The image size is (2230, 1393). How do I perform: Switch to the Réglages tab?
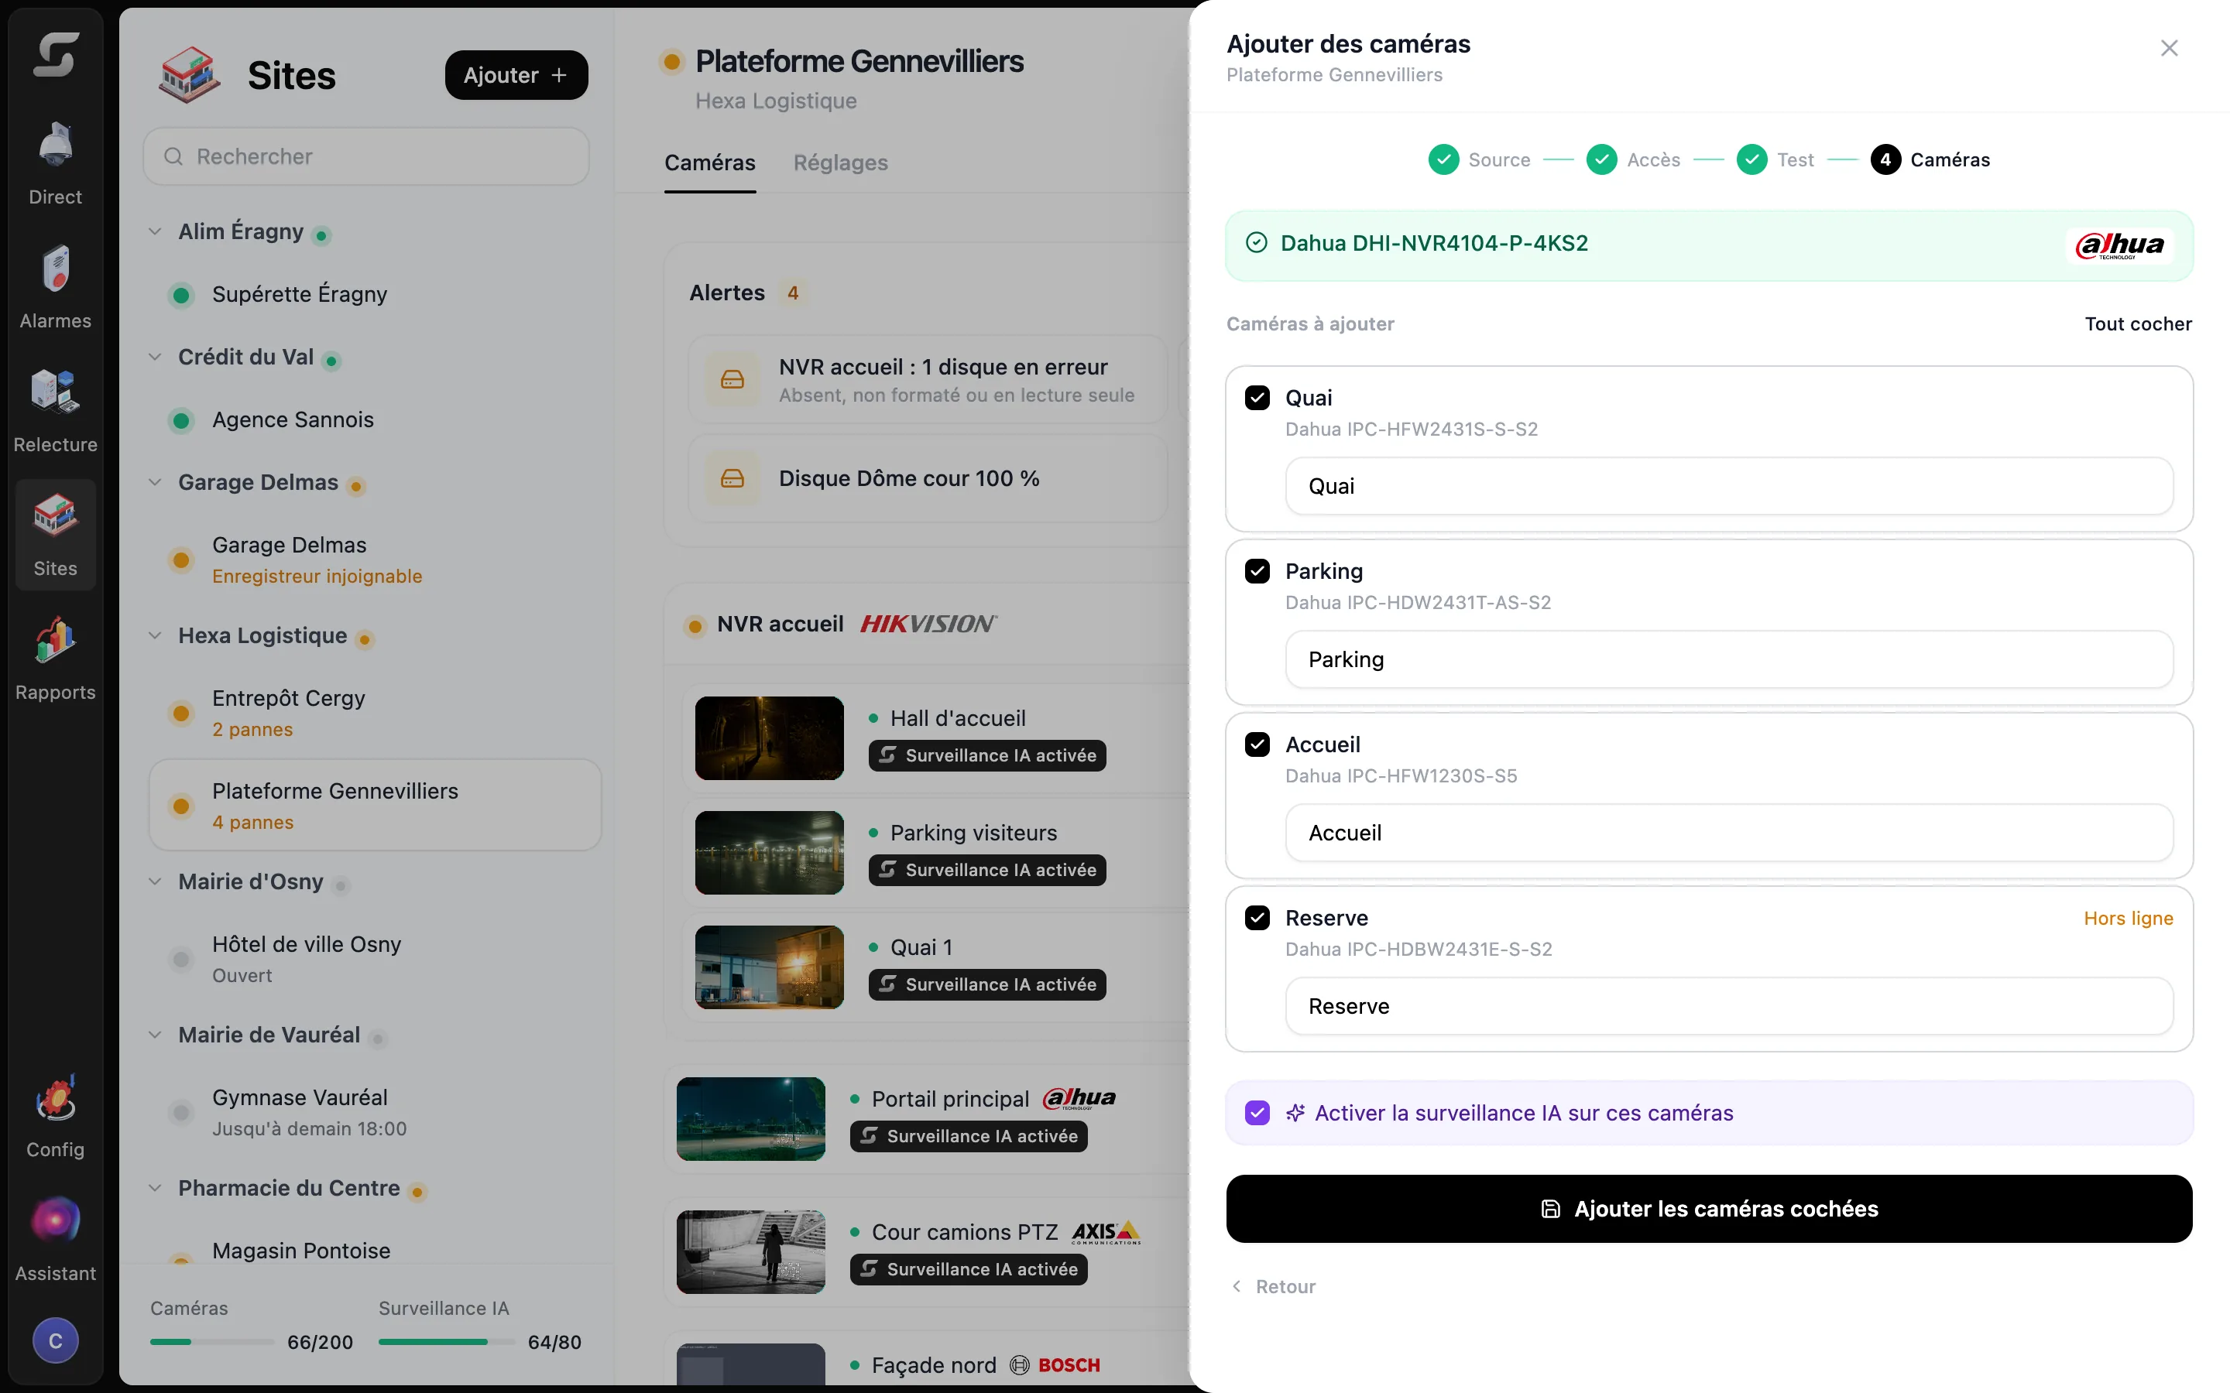tap(840, 163)
